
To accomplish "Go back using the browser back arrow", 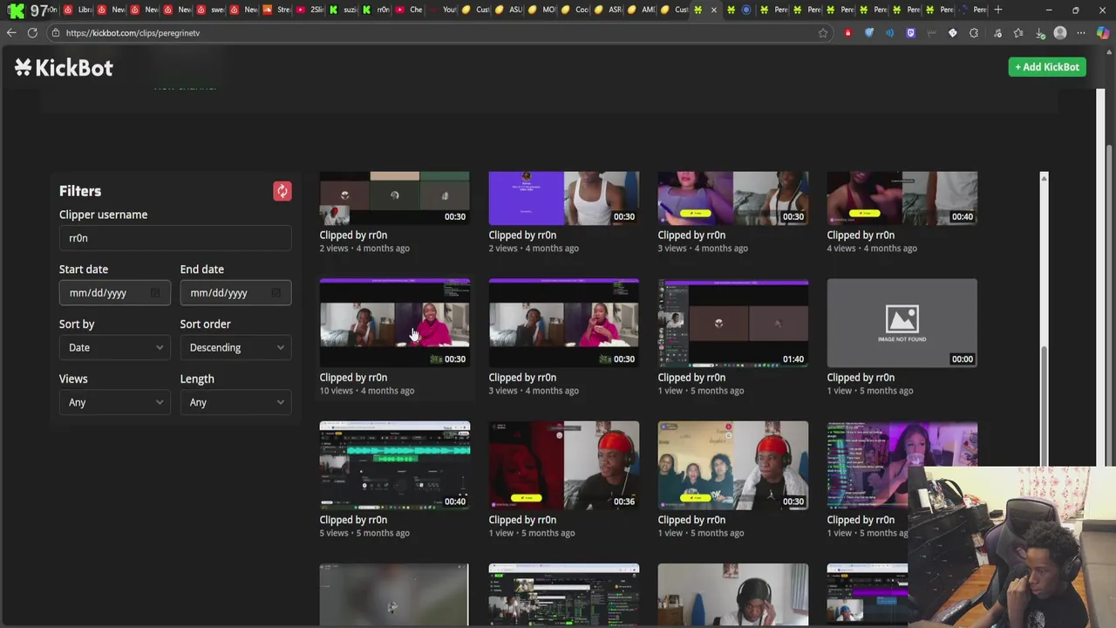I will coord(11,33).
